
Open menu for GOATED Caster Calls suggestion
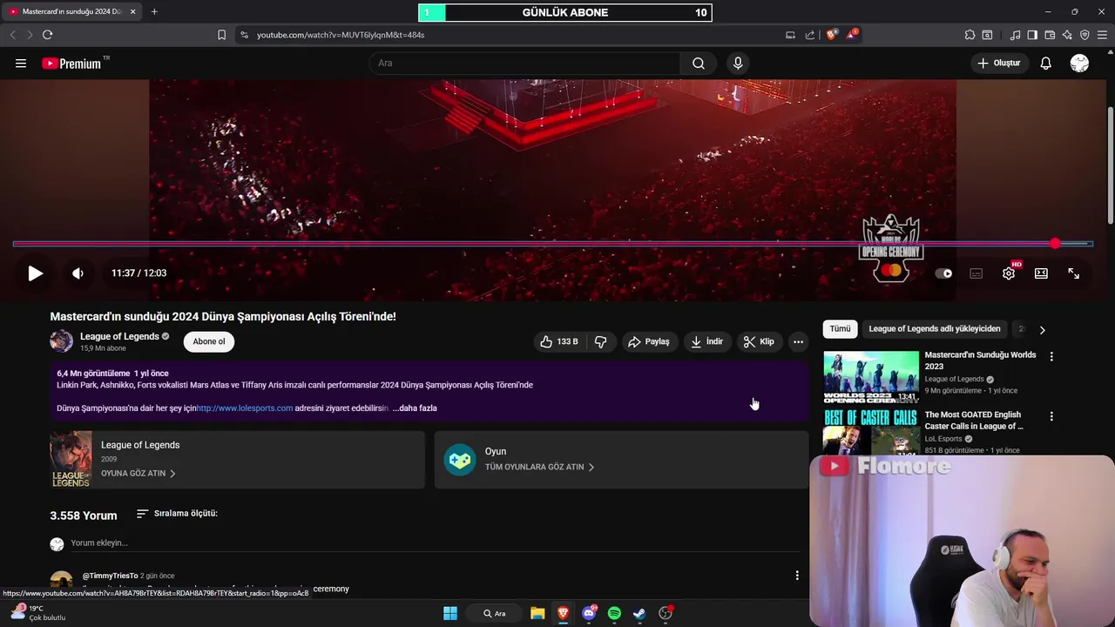1051,416
